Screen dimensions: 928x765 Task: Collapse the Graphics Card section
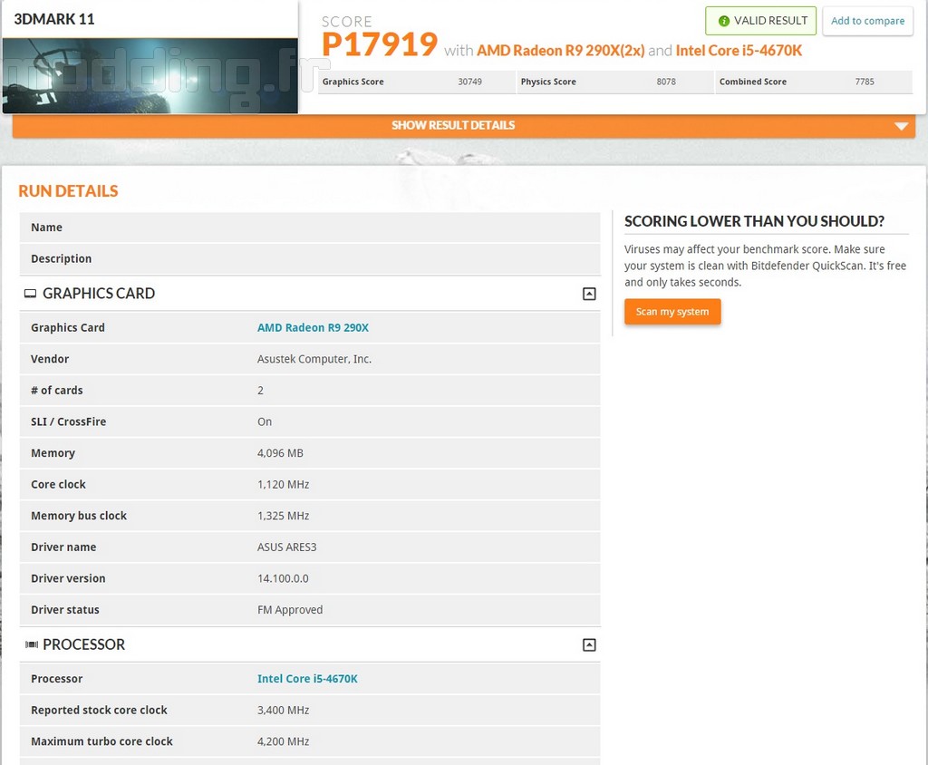click(x=589, y=294)
